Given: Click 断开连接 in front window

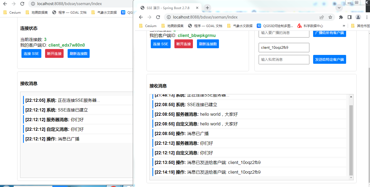Looking at the screenshot, I should point(184,44).
